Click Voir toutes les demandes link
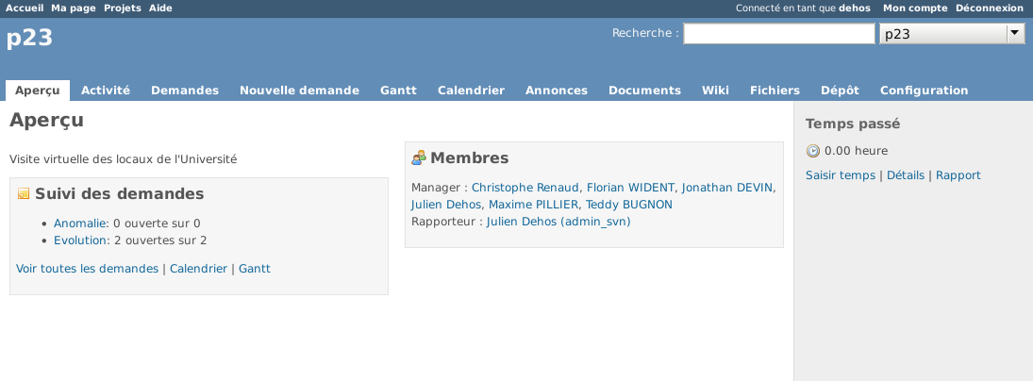The height and width of the screenshot is (381, 1033). tap(87, 269)
